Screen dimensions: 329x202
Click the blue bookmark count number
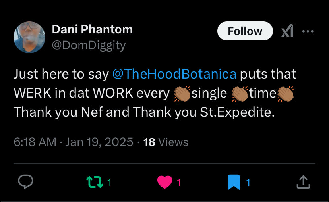click(248, 183)
